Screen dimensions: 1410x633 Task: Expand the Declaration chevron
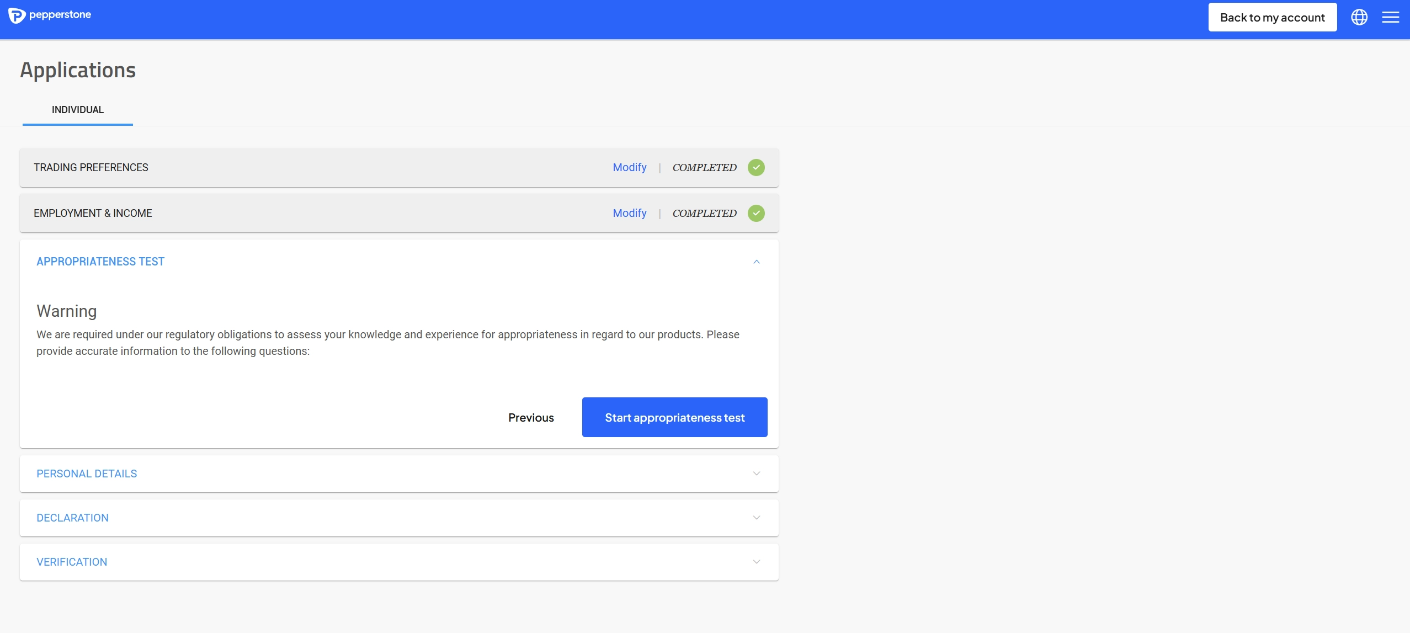point(757,518)
